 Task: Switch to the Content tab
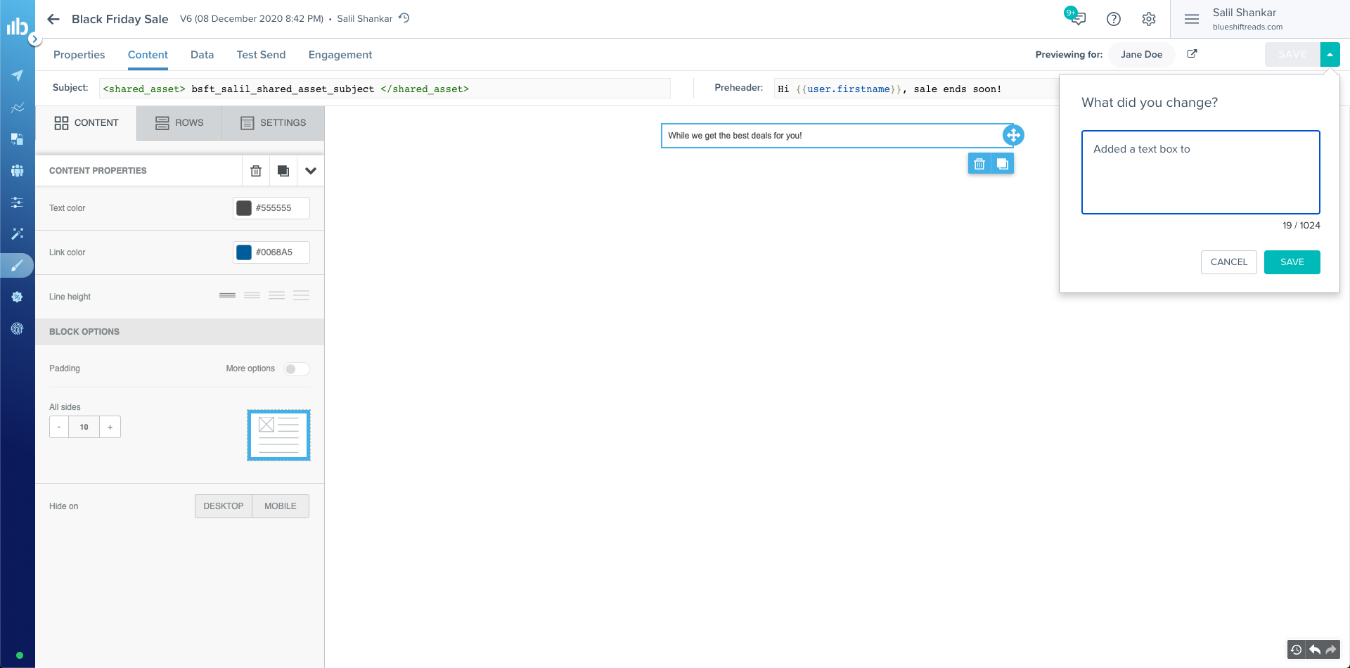(x=148, y=55)
